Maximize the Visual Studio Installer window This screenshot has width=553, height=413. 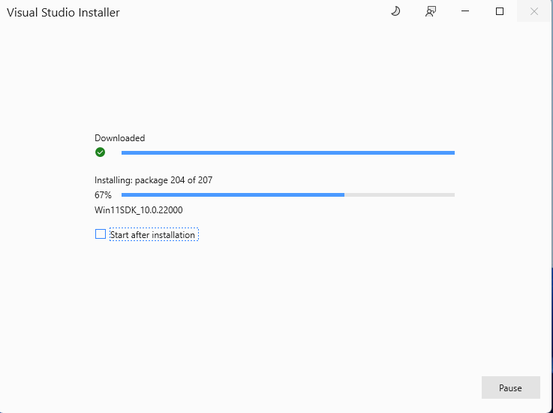point(500,11)
